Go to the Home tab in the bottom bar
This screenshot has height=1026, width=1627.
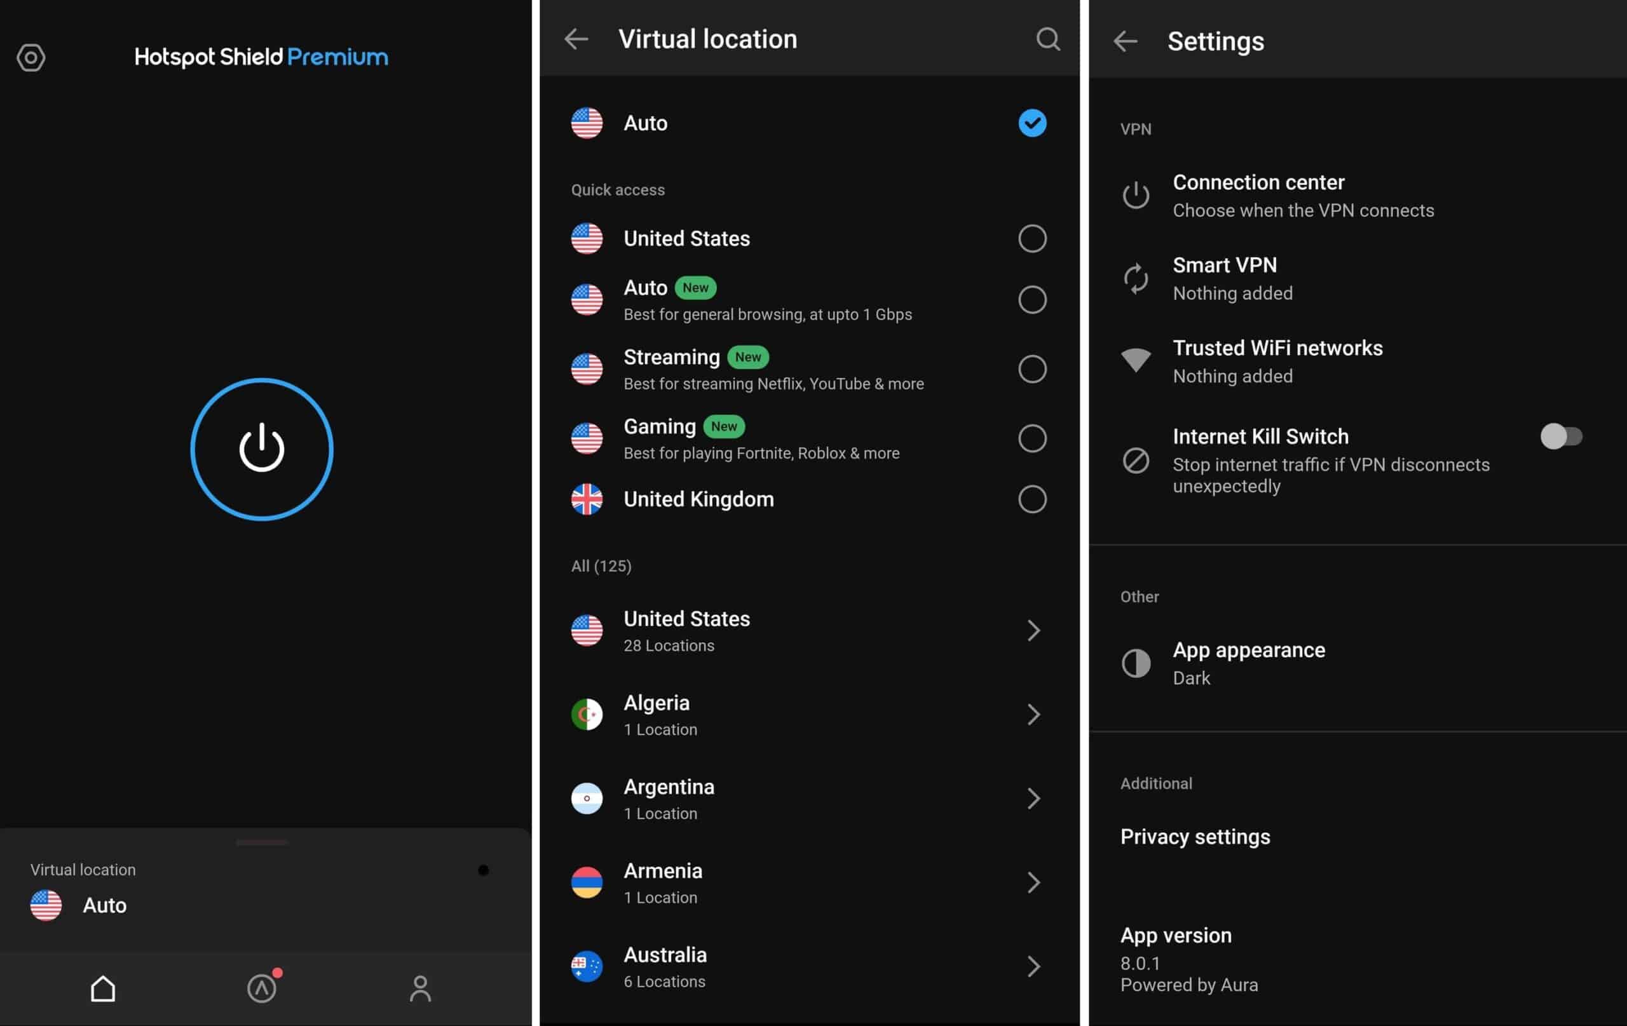103,988
